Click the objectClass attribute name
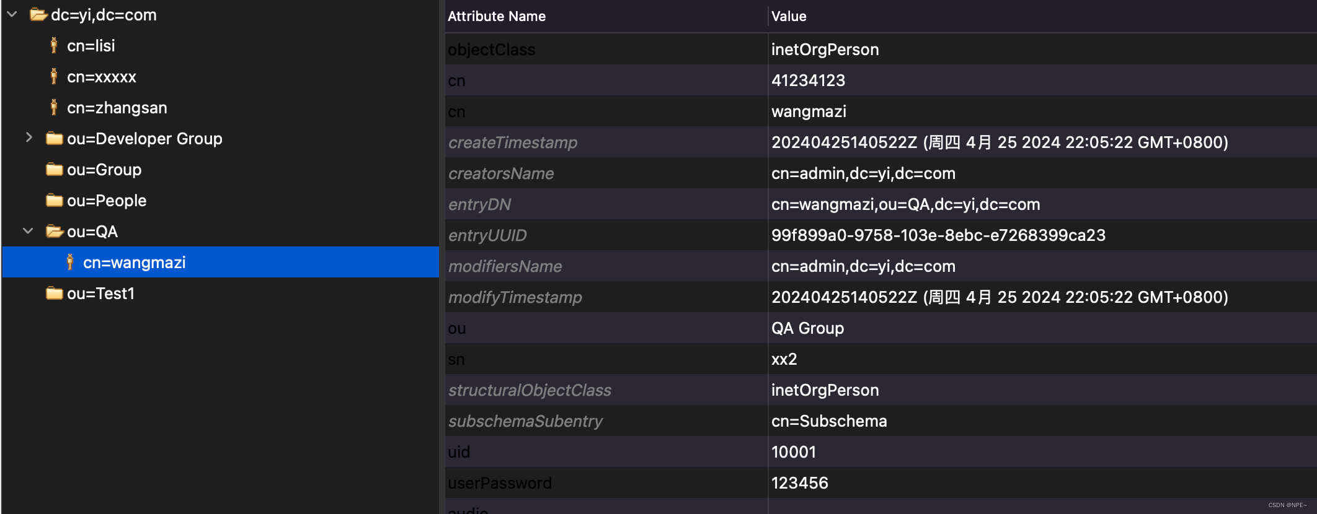This screenshot has width=1317, height=514. (x=492, y=50)
